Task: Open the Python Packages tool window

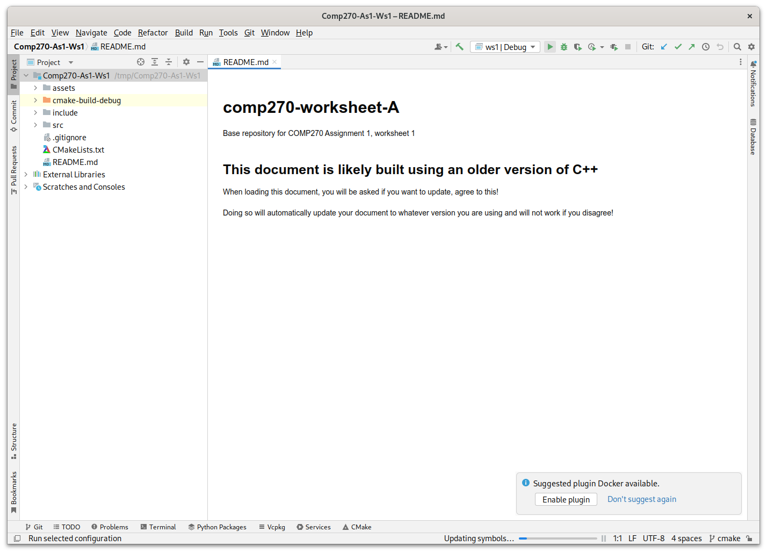Action: (x=217, y=527)
